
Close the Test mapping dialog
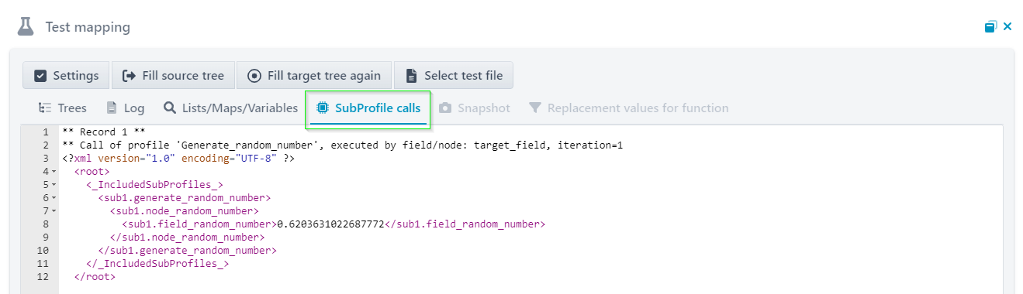tap(1007, 27)
